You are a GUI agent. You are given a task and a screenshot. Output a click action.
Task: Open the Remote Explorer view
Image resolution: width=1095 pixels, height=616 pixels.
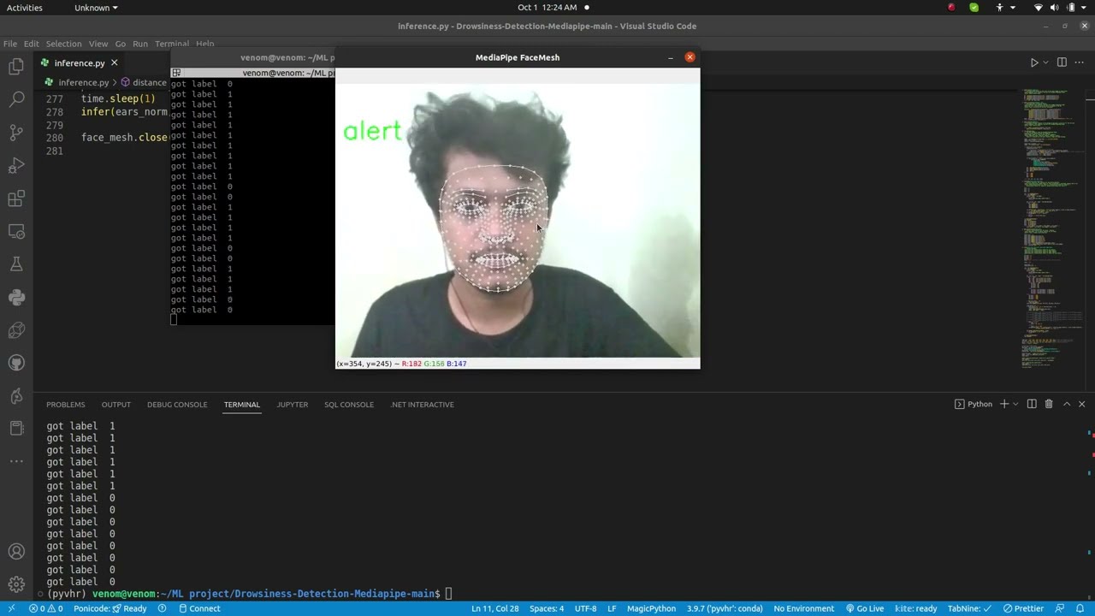[16, 232]
